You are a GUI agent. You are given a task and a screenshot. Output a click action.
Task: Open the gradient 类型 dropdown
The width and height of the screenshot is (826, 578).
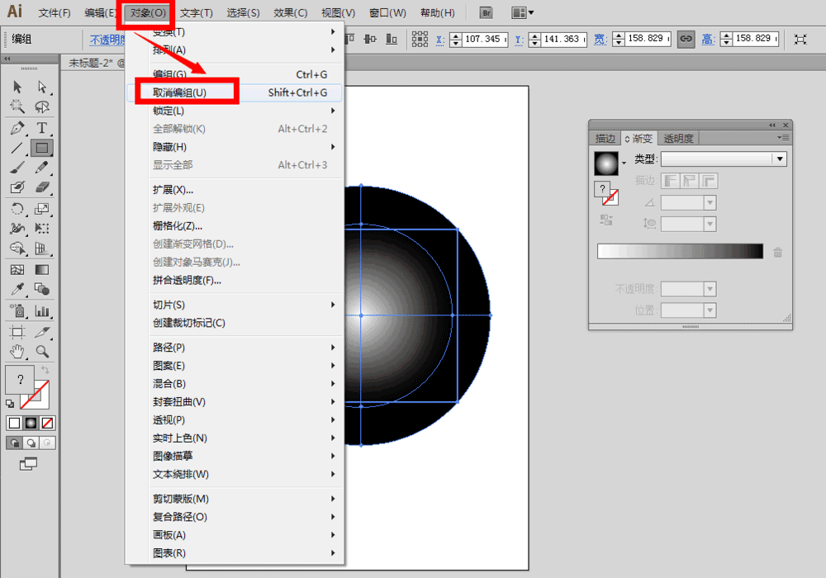pyautogui.click(x=723, y=159)
